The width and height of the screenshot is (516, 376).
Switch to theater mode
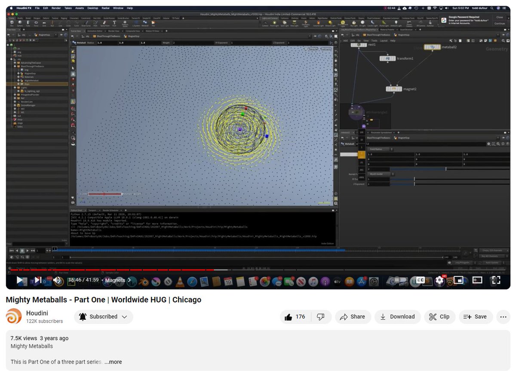pyautogui.click(x=477, y=280)
